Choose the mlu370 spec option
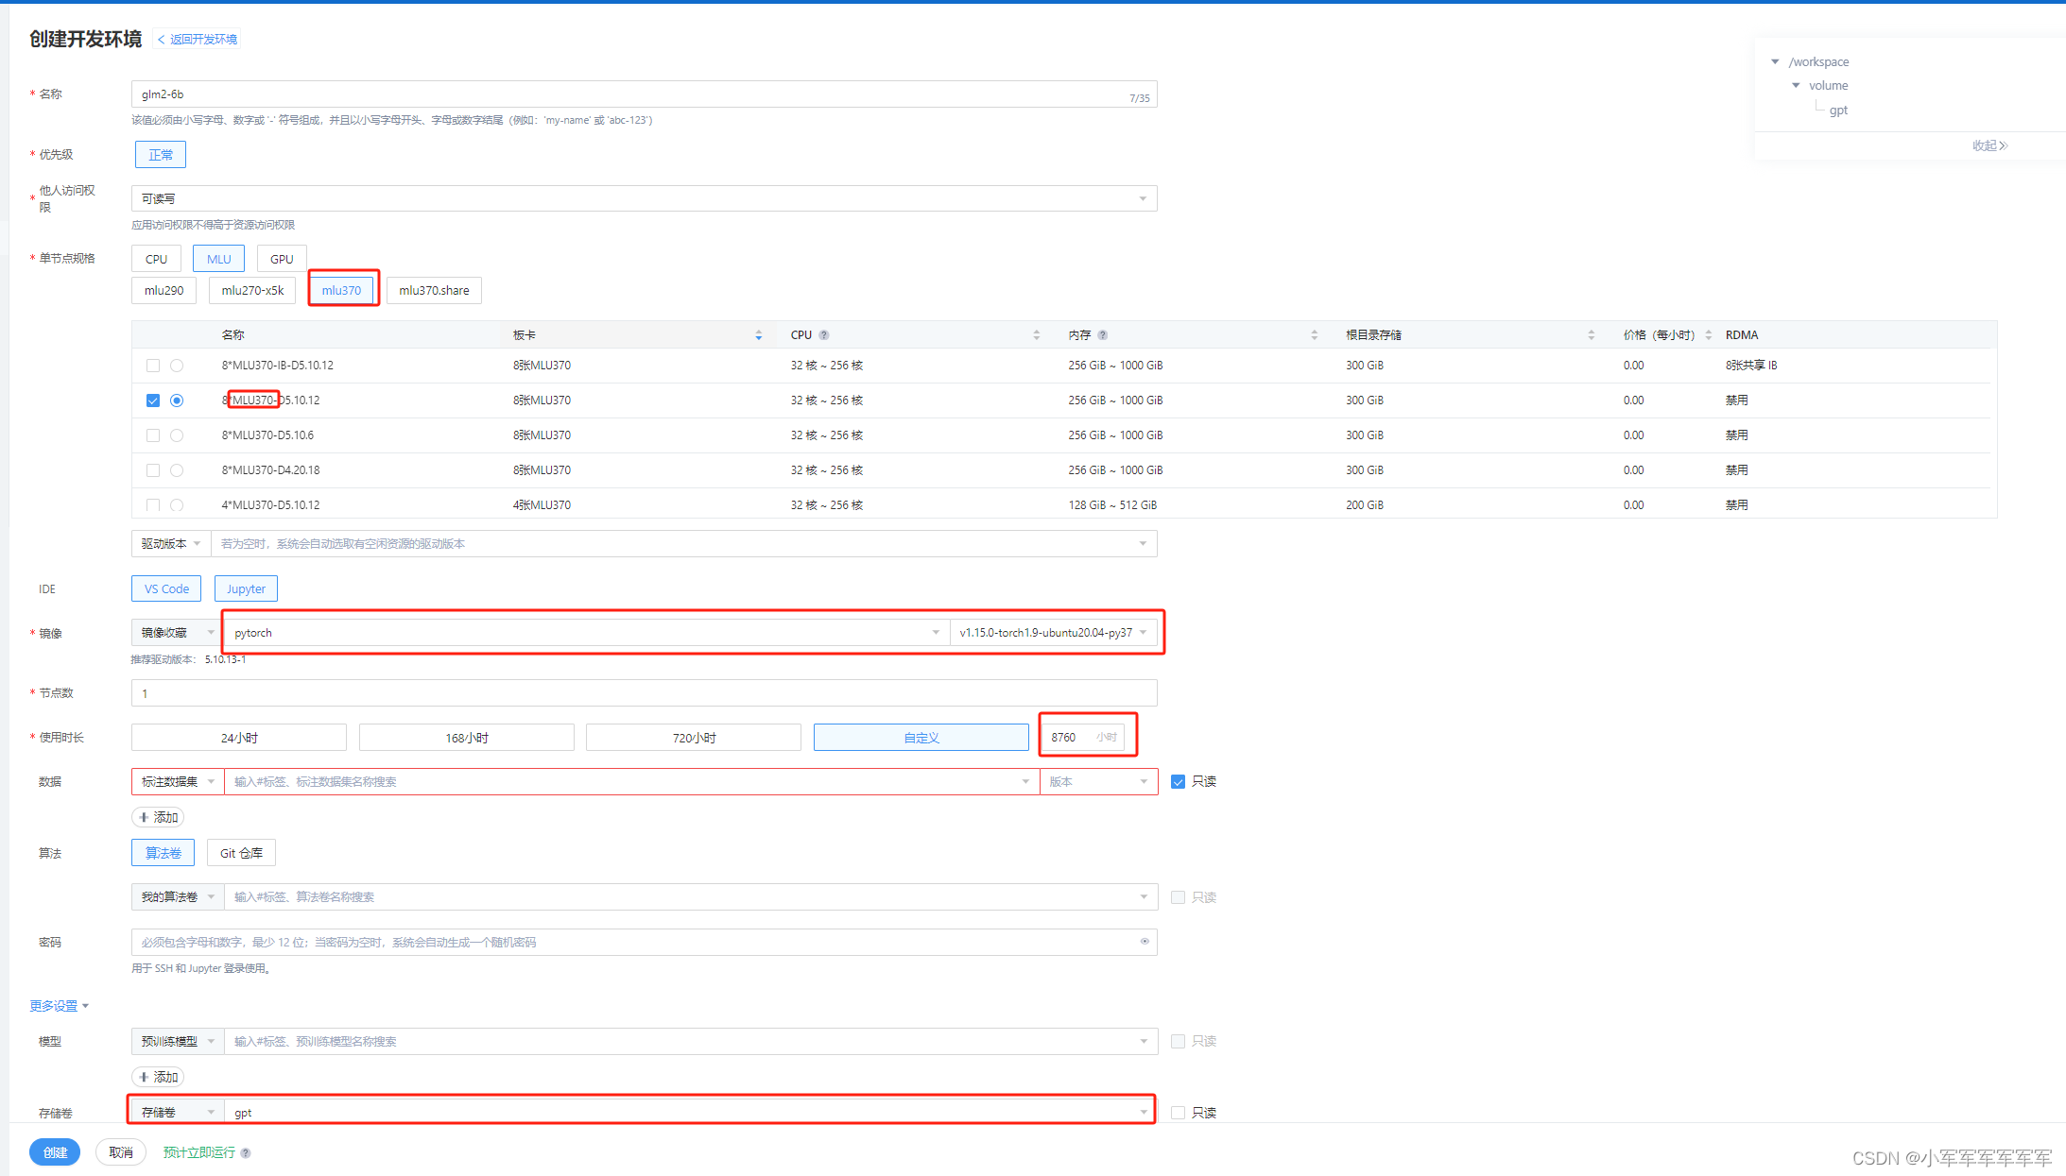 [341, 291]
